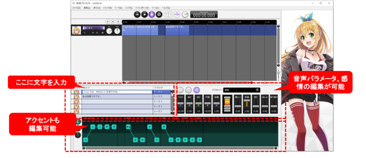The height and width of the screenshot is (158, 366).
Task: Click the キョ accent node
Action: [128, 127]
